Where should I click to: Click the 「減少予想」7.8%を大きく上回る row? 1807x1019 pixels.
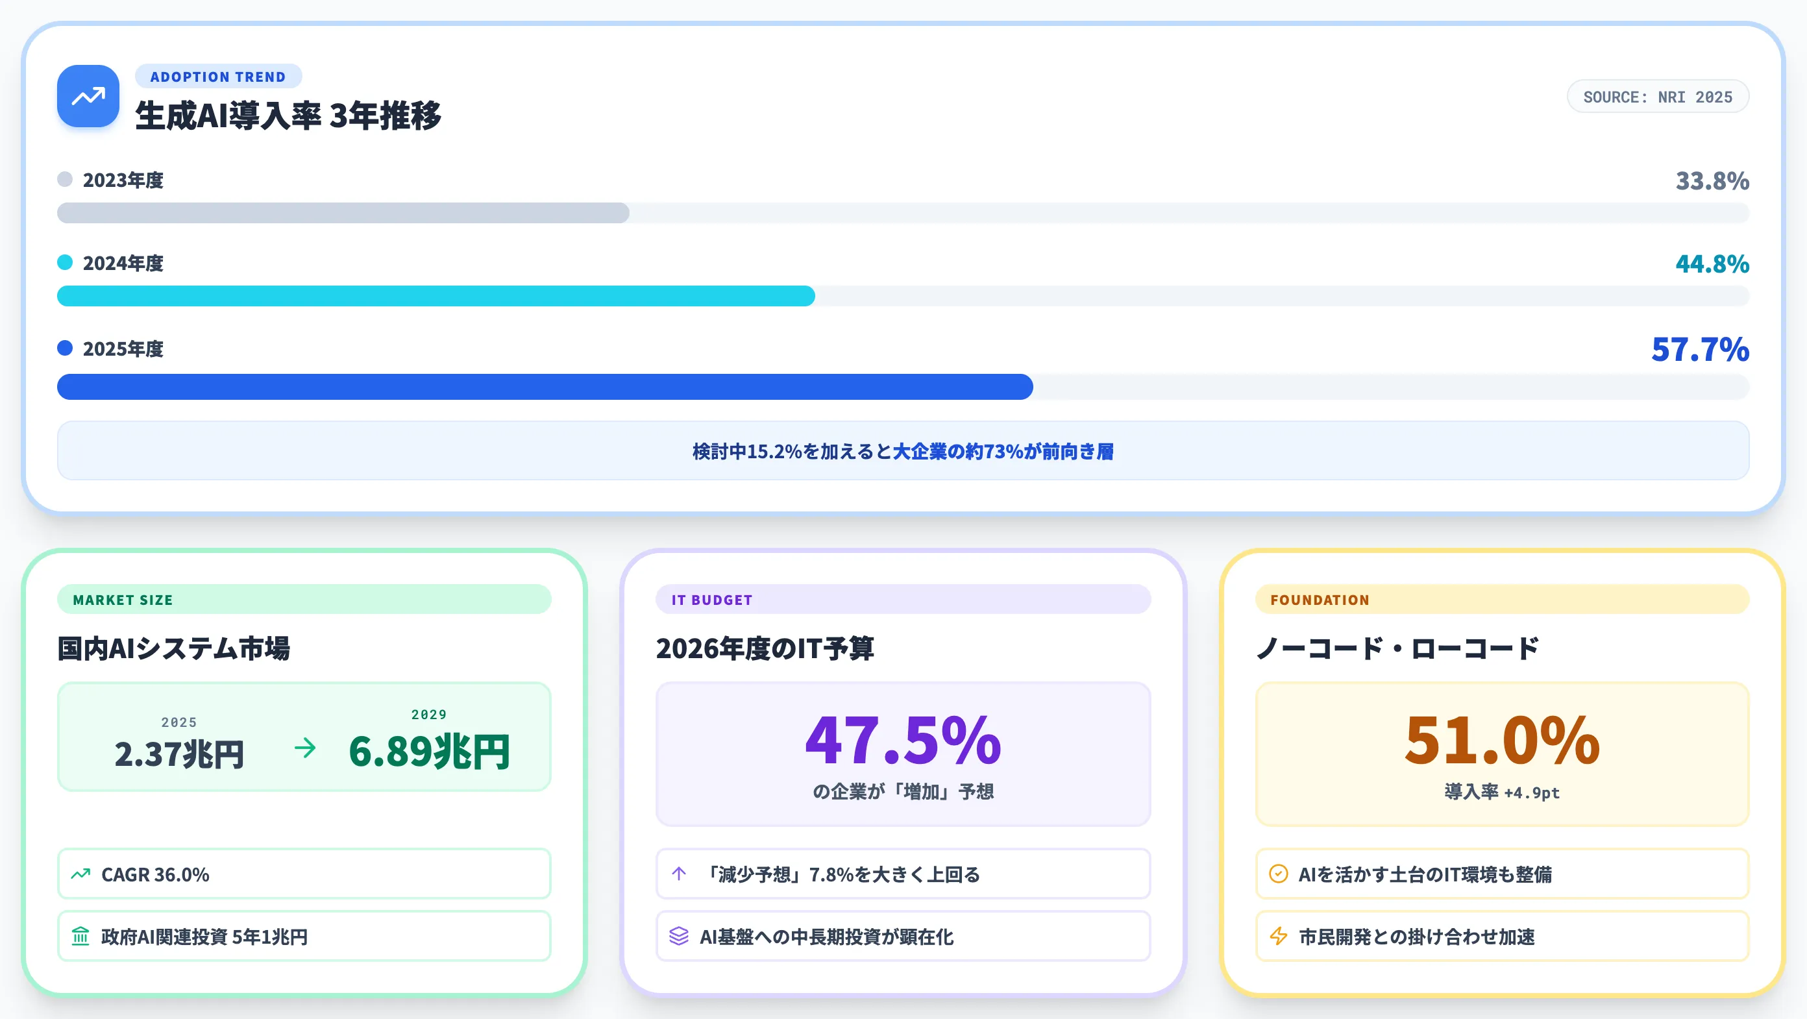[x=903, y=874]
